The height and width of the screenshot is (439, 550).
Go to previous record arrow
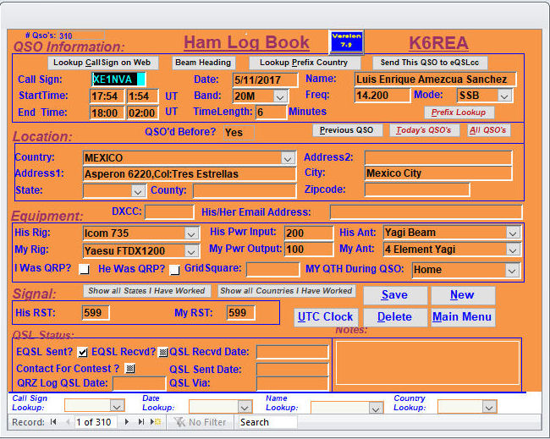coord(66,422)
